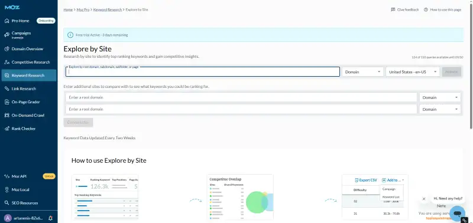473x223 pixels.
Task: Open the blue chat bubble widget
Action: tap(457, 214)
